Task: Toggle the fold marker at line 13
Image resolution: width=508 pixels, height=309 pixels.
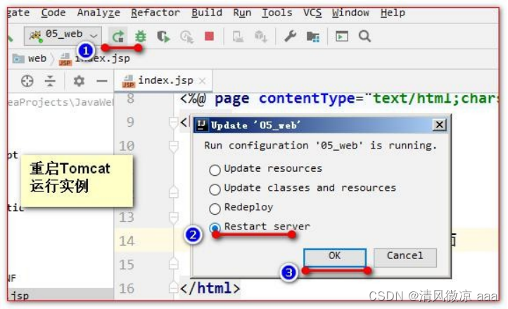Action: click(x=174, y=217)
